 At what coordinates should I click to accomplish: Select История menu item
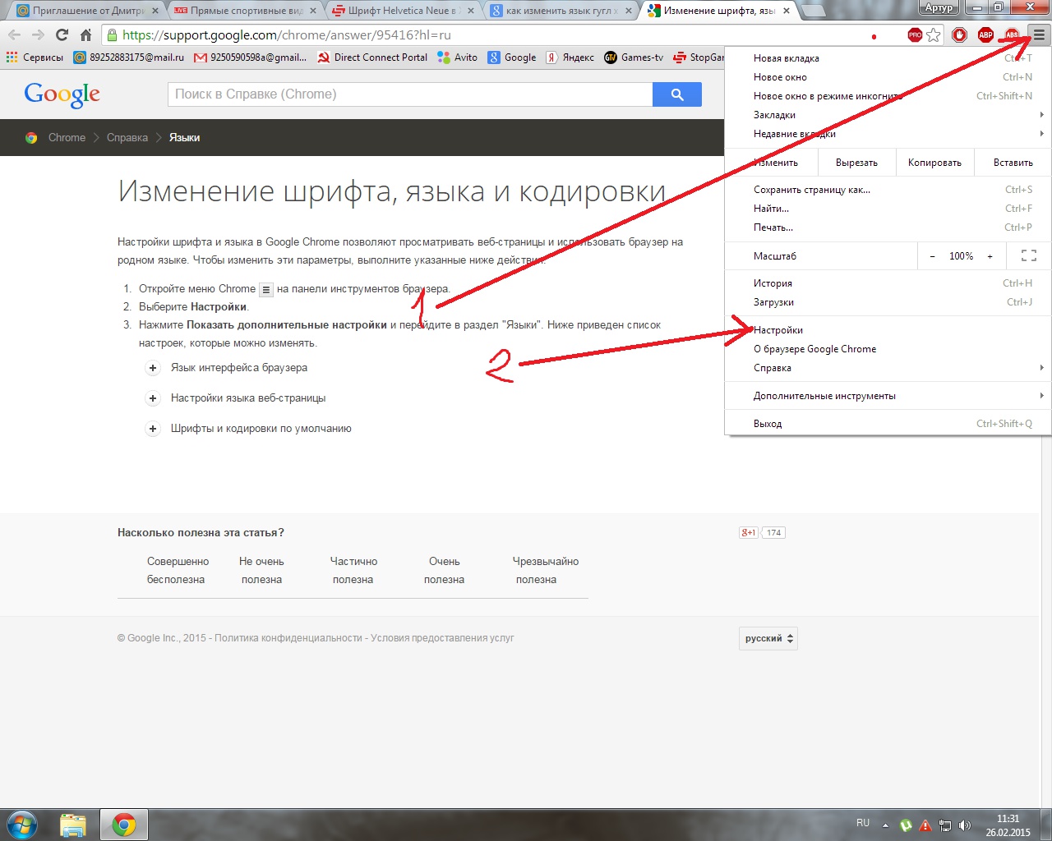tap(888, 283)
